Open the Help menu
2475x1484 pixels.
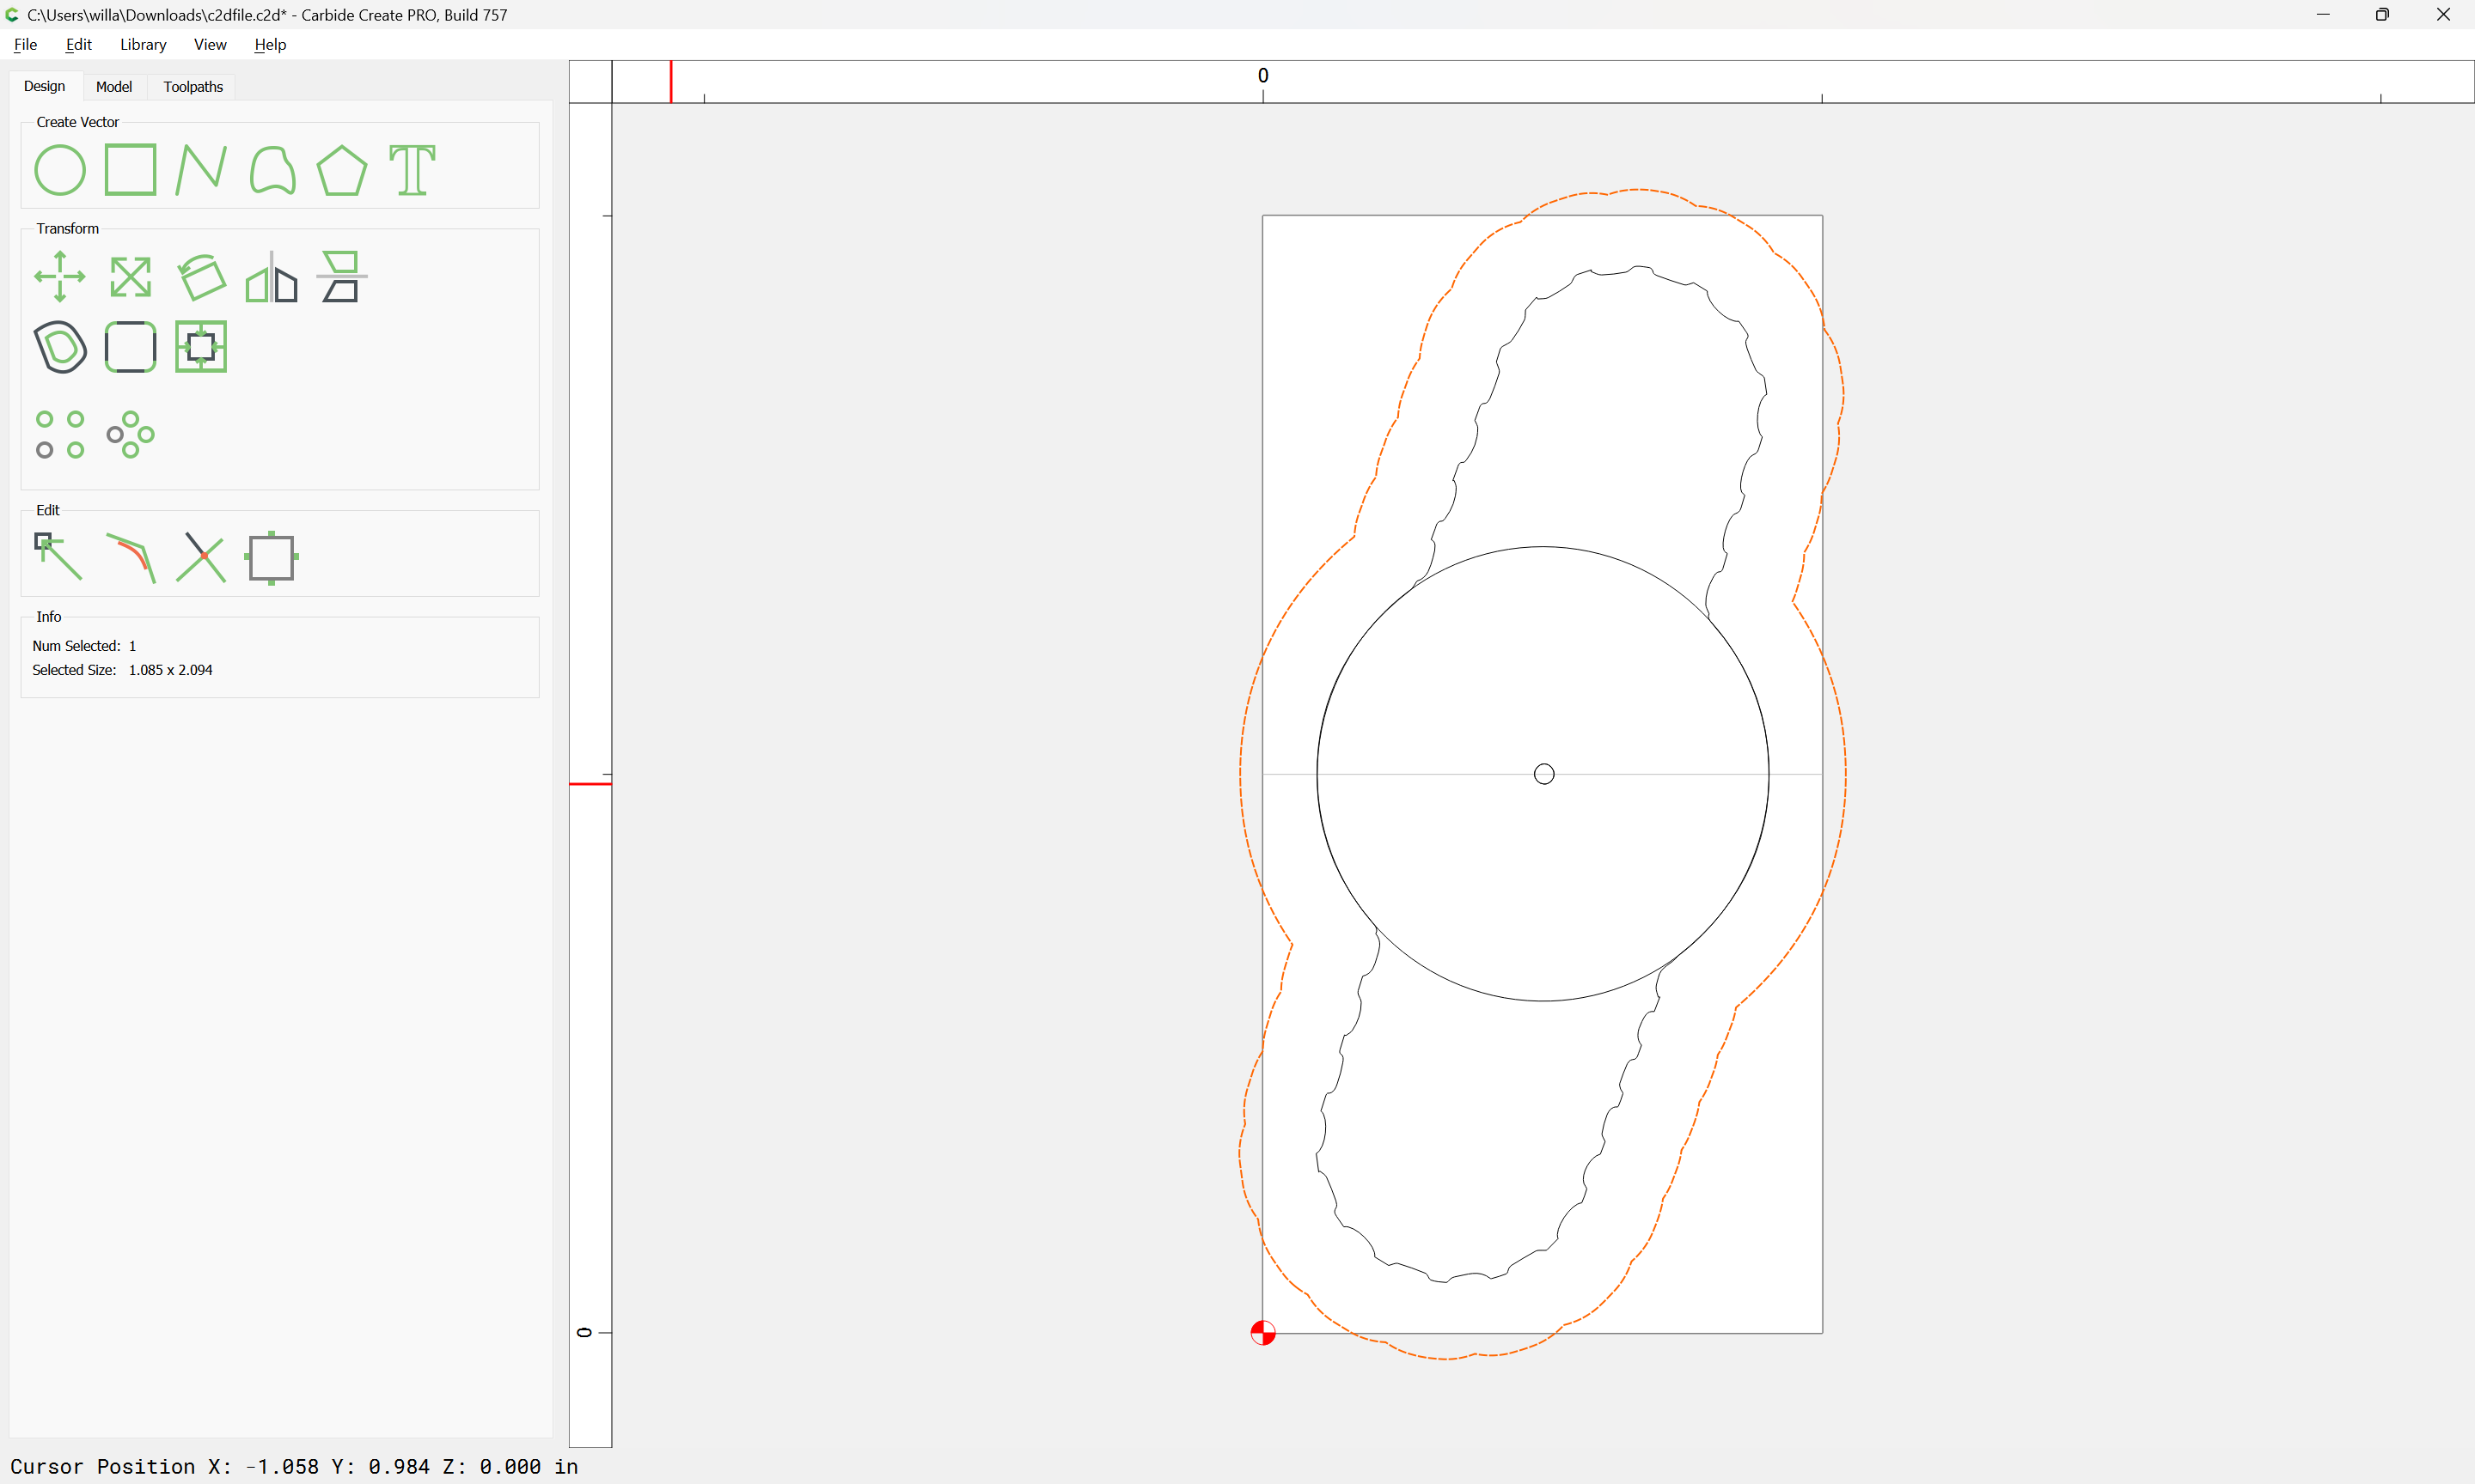(270, 44)
